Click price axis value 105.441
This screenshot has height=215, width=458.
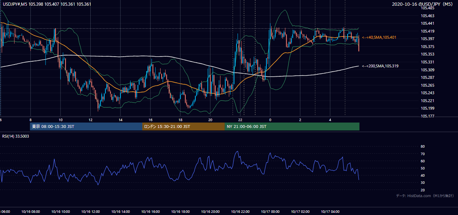tap(428, 23)
